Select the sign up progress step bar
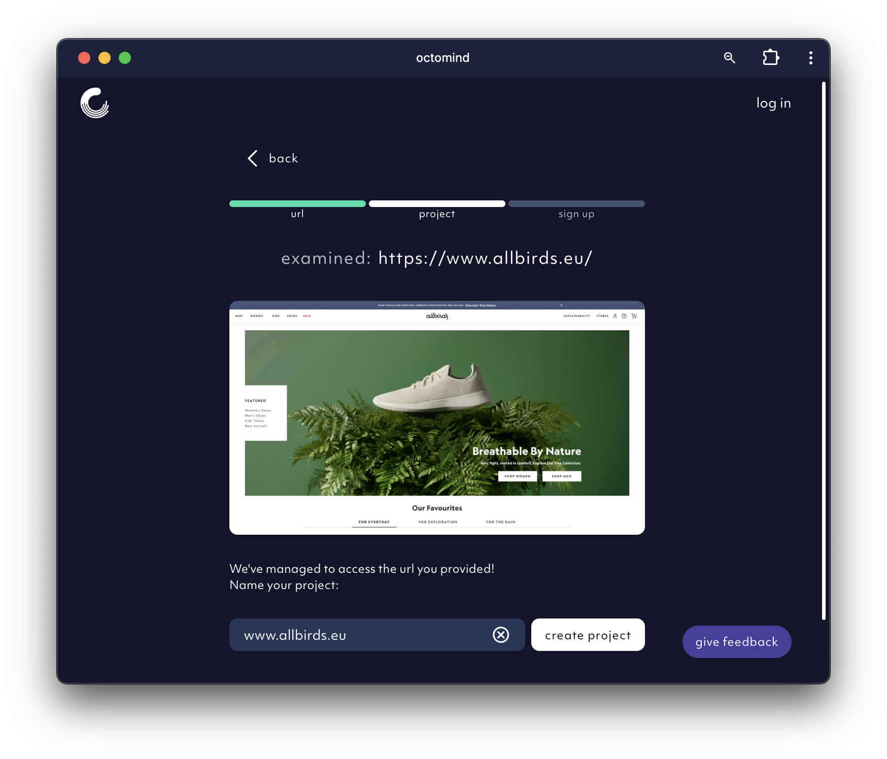The width and height of the screenshot is (887, 759). tap(576, 203)
